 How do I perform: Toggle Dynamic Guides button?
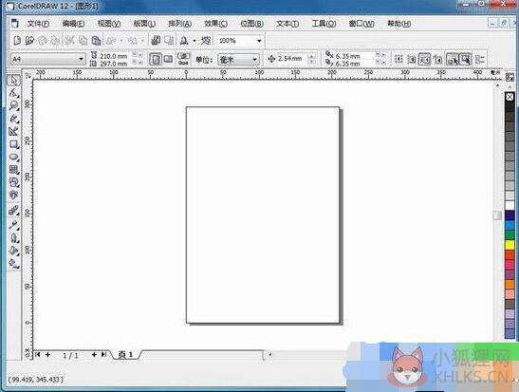point(437,60)
